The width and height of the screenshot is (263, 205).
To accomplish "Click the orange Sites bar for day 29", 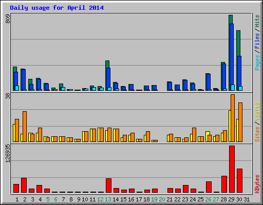I will tap(233, 118).
